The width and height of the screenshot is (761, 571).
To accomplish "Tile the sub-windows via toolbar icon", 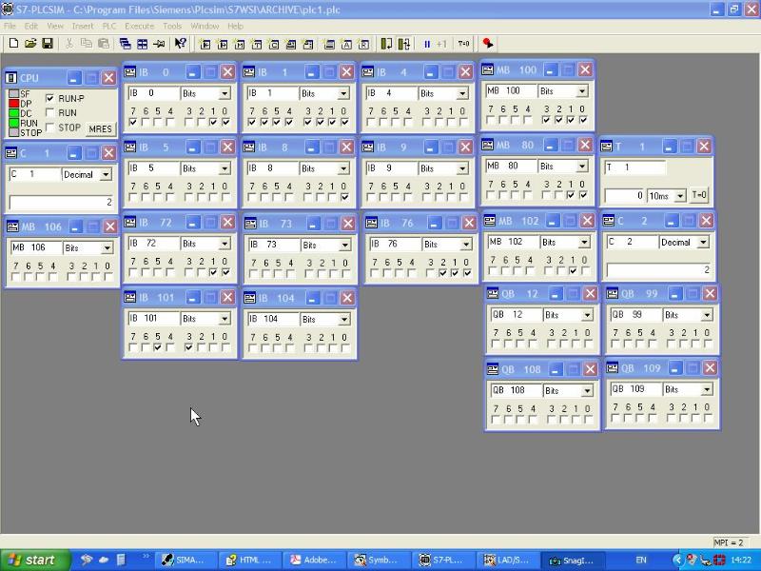I will coord(142,44).
